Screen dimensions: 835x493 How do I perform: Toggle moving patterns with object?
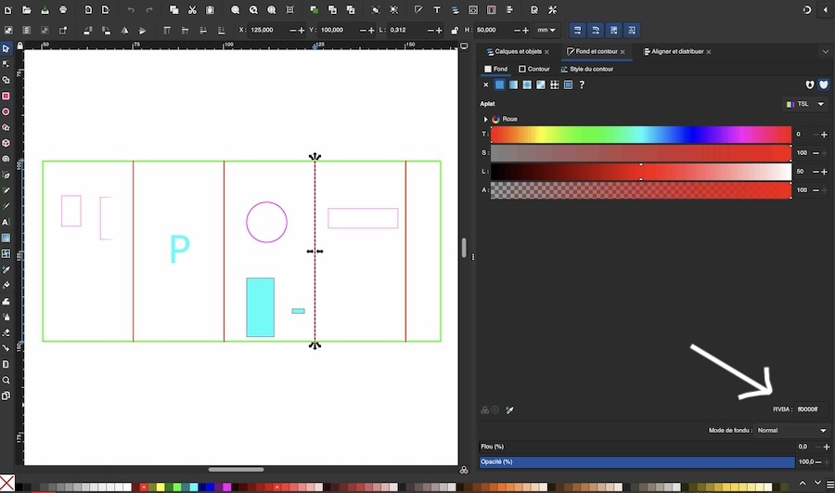[632, 31]
